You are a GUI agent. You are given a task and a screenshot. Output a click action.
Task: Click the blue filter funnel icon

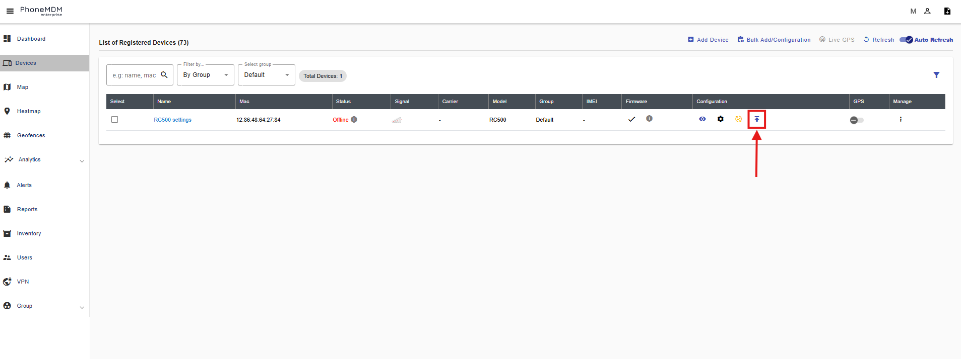pyautogui.click(x=936, y=75)
